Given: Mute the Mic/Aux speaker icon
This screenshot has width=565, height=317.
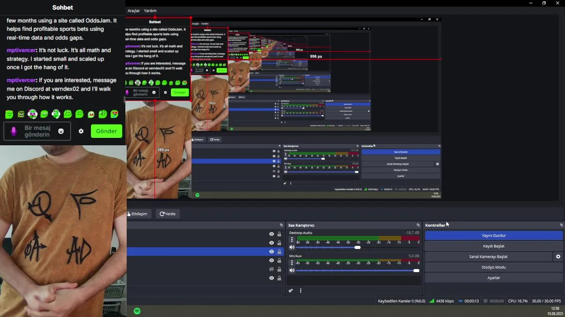Looking at the screenshot, I should [292, 270].
